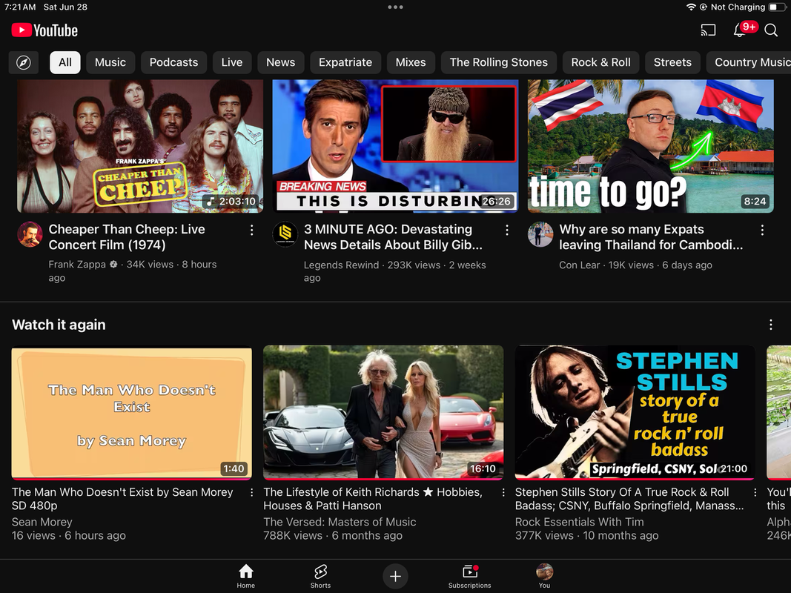
Task: Click 'Rock Essentials With Tim' channel text
Action: 579,522
